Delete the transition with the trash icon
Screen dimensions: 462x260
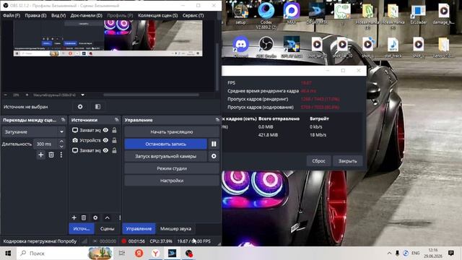point(51,155)
